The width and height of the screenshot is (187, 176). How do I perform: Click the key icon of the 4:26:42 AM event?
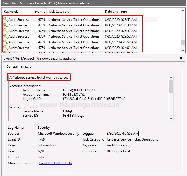[x=6, y=31]
